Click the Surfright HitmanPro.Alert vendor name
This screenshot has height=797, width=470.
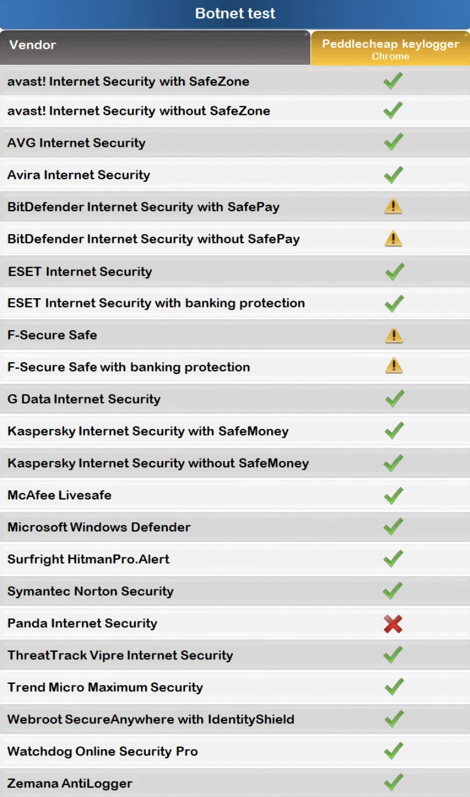89,559
